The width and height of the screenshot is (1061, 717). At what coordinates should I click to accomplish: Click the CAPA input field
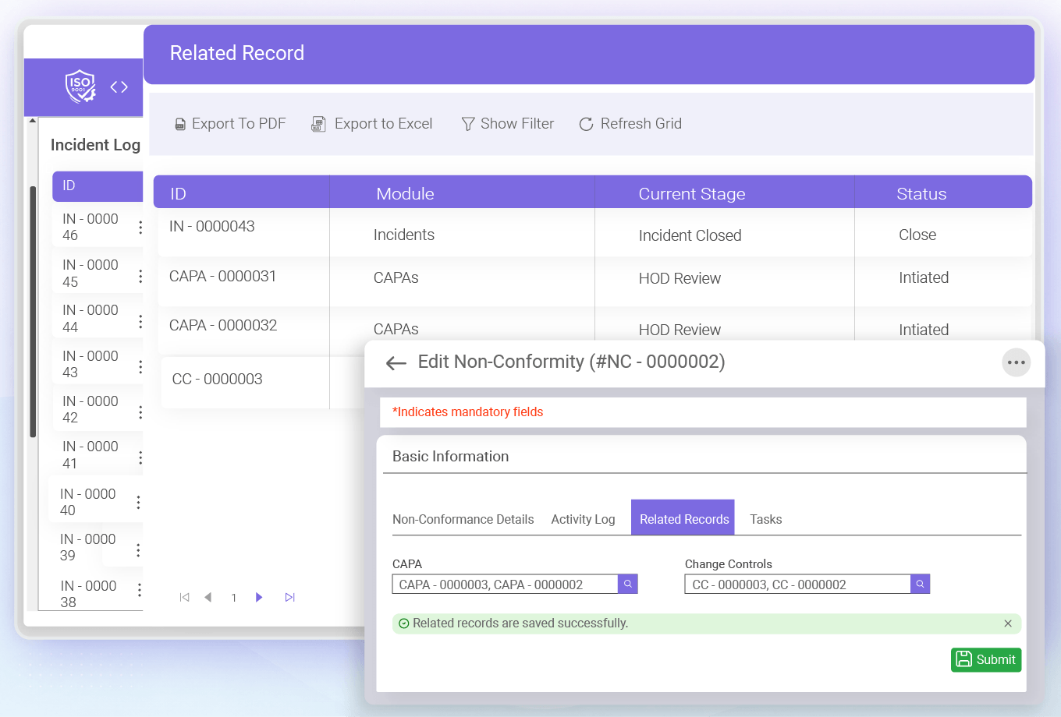505,584
